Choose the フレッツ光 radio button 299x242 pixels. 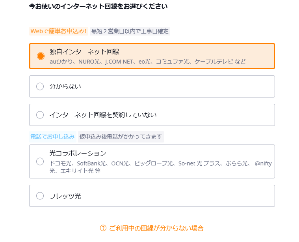pos(40,196)
